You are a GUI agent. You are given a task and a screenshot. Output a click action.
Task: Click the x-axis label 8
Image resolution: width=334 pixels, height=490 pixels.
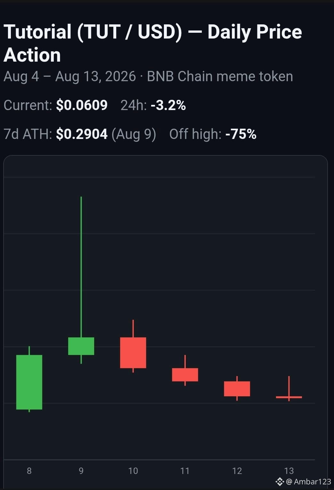(x=29, y=471)
